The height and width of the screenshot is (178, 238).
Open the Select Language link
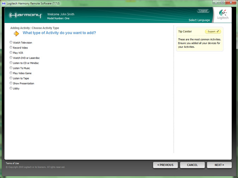199,20
